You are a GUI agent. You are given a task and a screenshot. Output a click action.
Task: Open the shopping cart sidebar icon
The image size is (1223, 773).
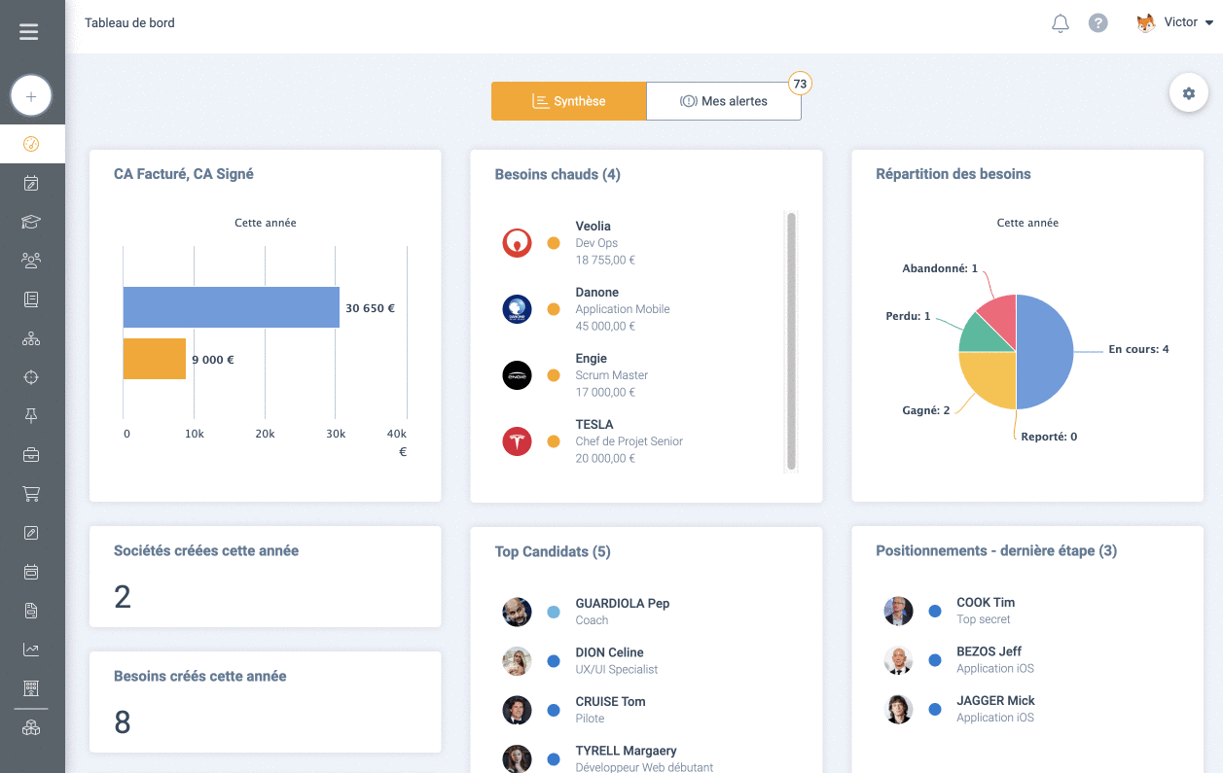(31, 494)
